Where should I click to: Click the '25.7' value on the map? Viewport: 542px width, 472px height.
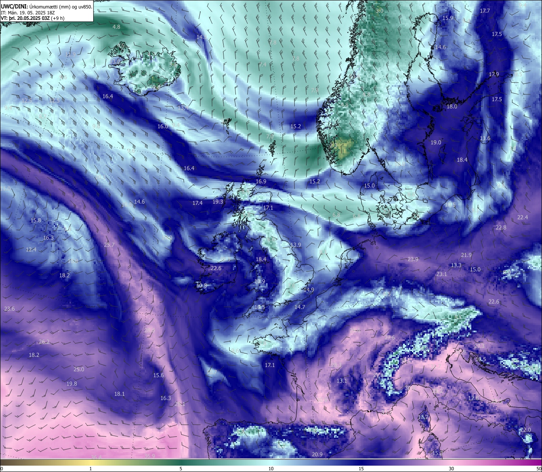(x=109, y=245)
